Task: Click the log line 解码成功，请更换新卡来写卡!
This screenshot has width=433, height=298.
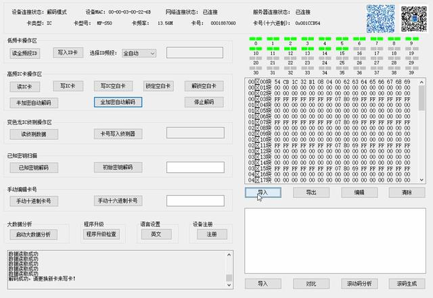Action: click(42, 278)
